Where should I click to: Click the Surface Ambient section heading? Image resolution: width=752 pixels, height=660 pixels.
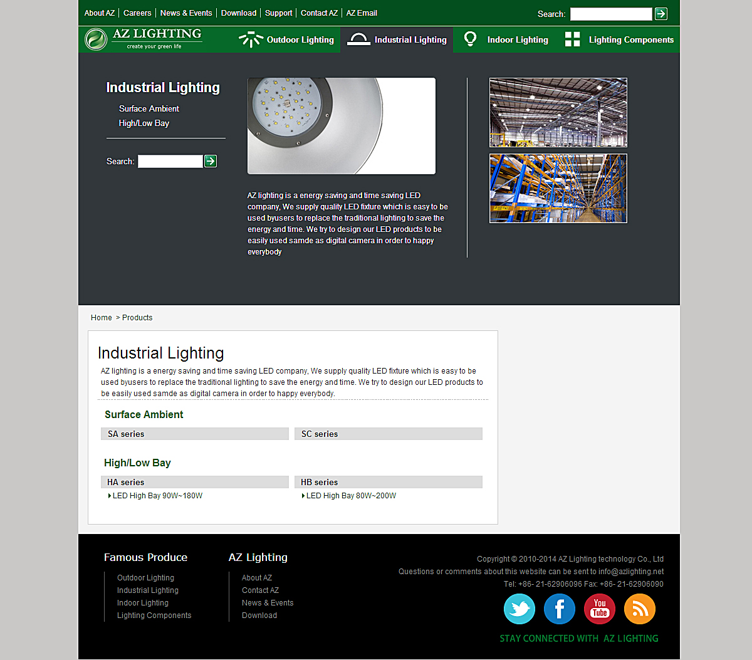tap(144, 414)
